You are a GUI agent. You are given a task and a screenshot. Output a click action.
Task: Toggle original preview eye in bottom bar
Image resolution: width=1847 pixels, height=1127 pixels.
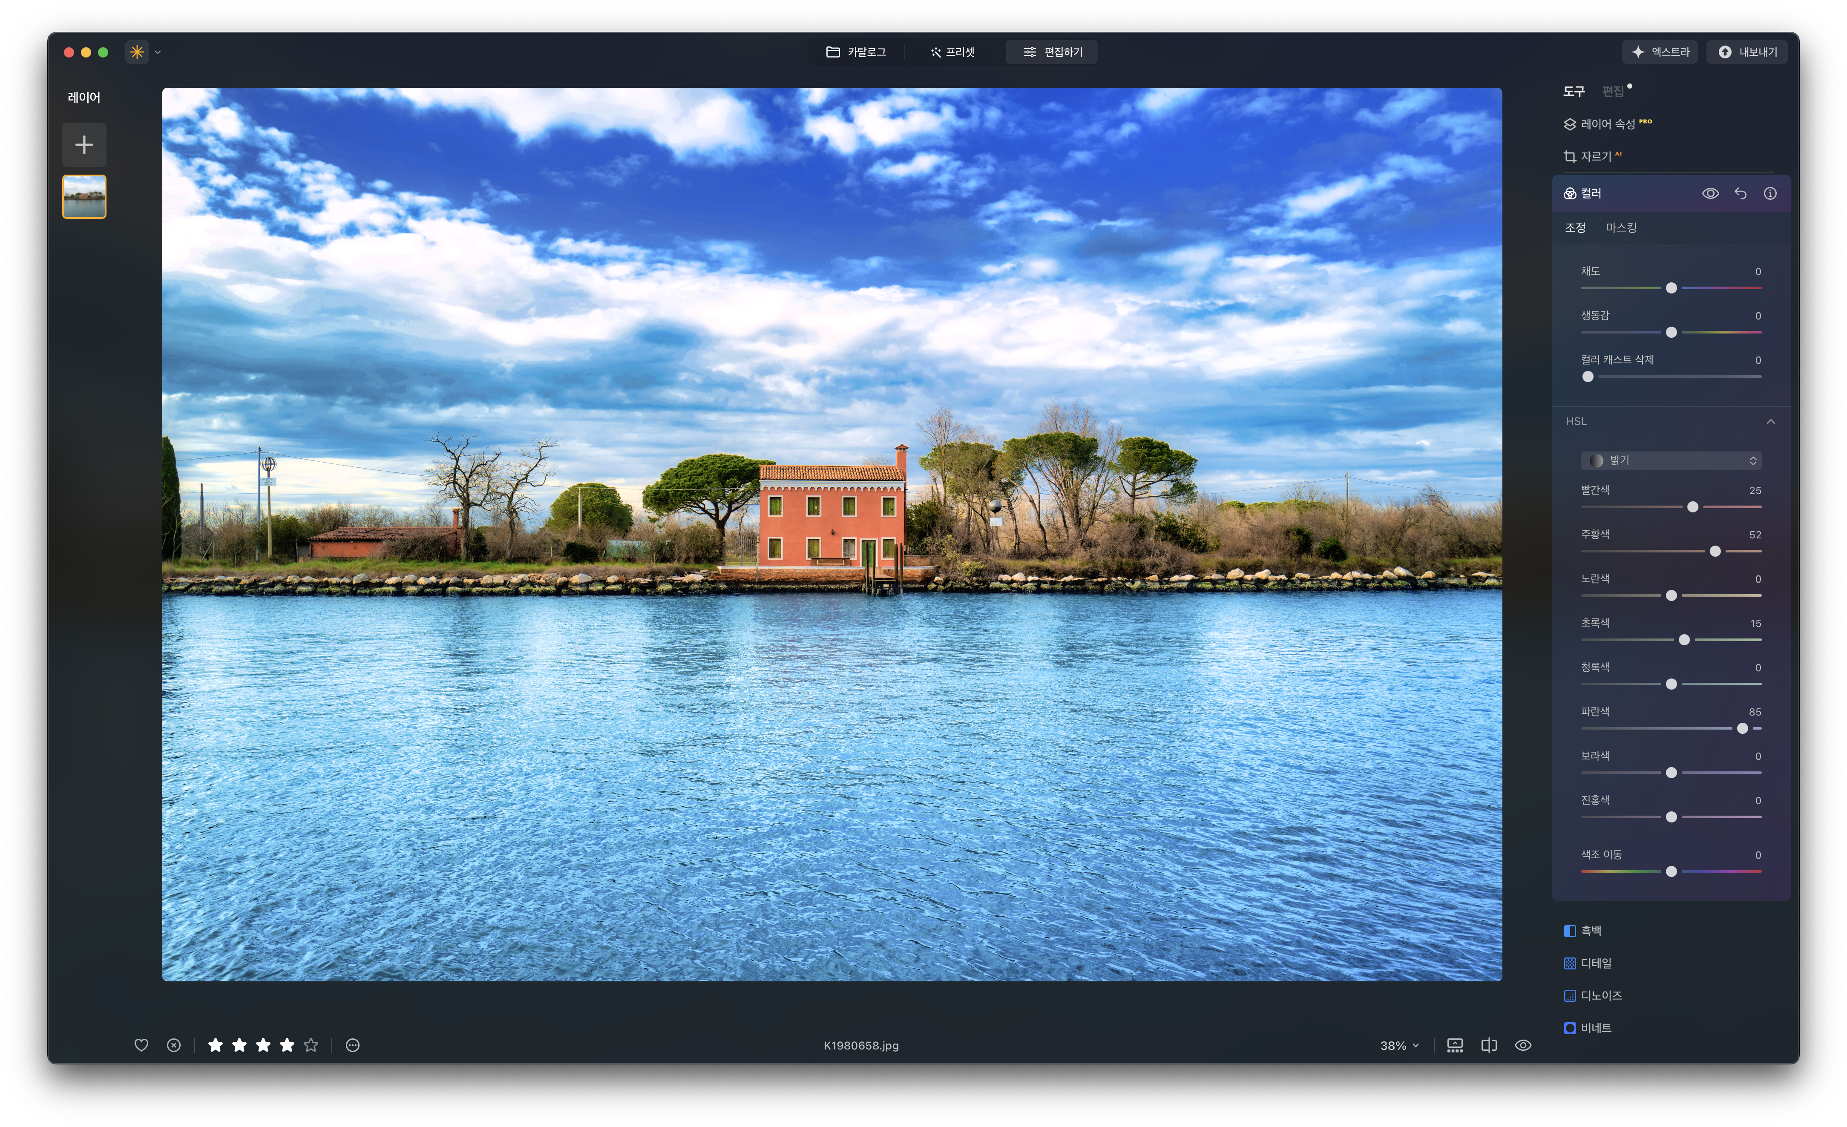(x=1522, y=1044)
